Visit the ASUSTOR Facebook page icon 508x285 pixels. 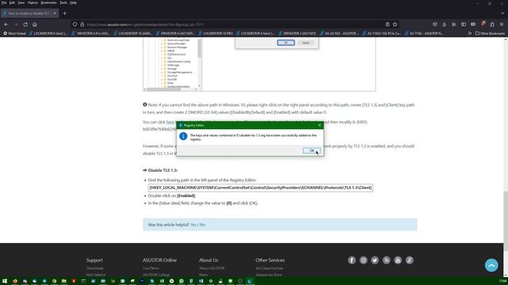click(x=352, y=260)
